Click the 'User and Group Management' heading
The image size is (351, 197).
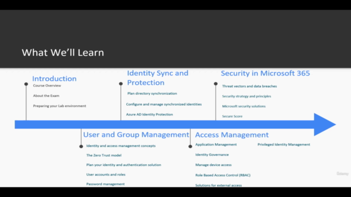click(136, 135)
